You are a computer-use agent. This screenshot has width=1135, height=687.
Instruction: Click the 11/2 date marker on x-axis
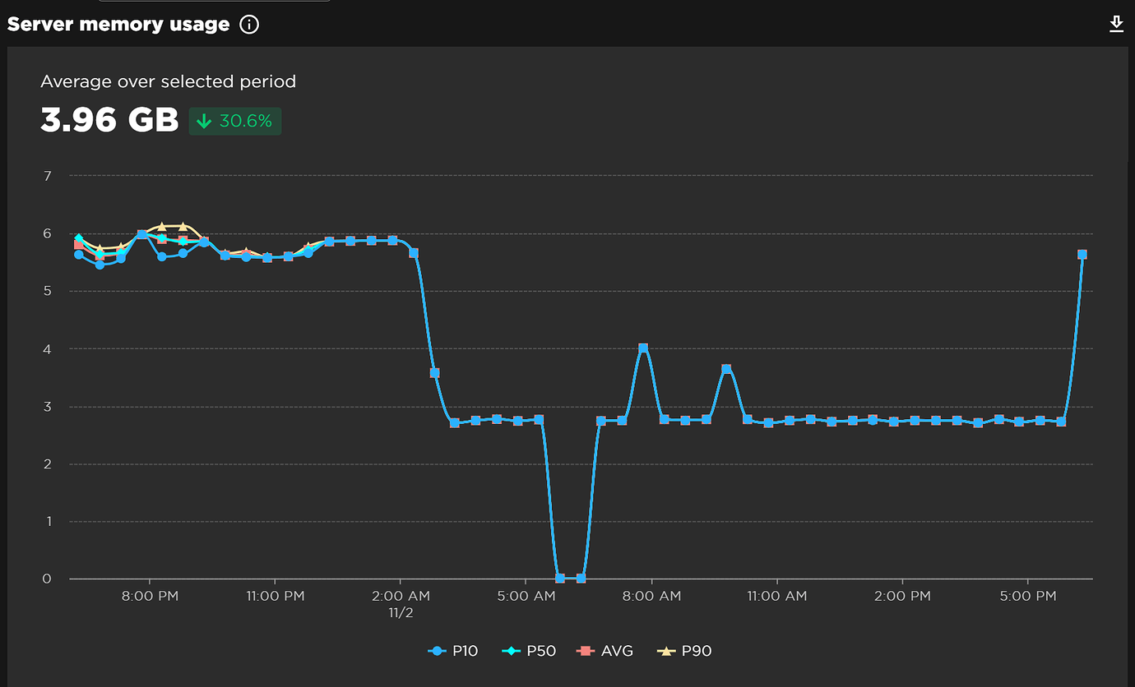click(401, 611)
